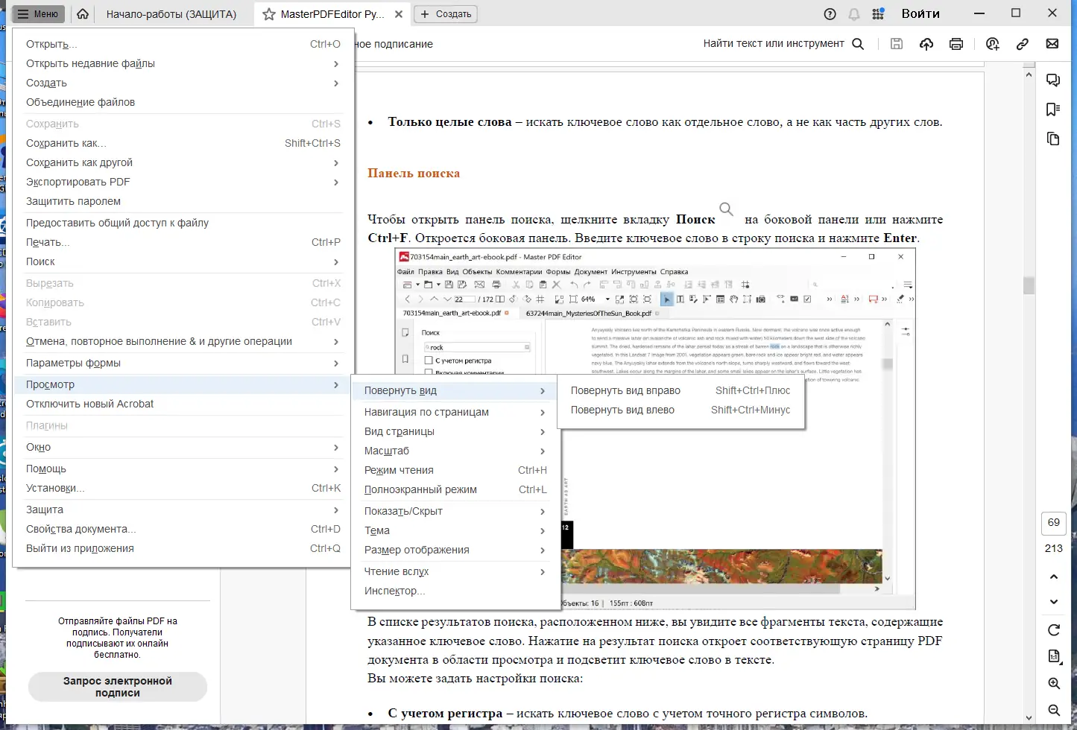The image size is (1077, 730).
Task: Click the request signatures person icon
Action: point(992,44)
